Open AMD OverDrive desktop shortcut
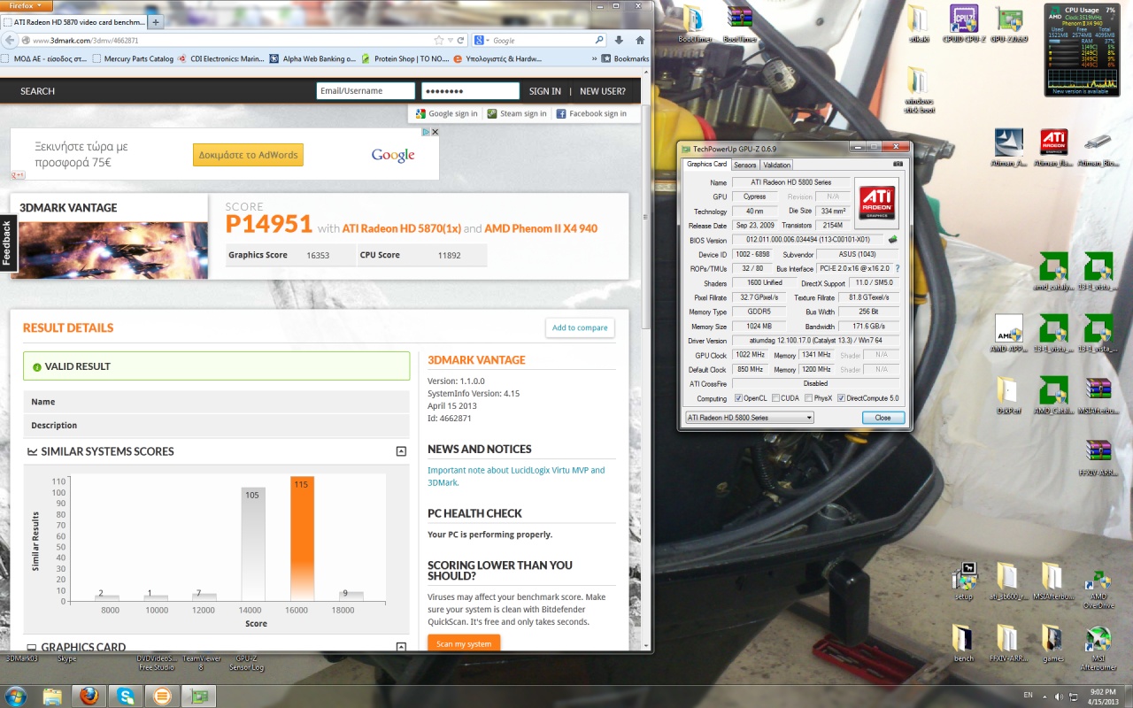Image resolution: width=1133 pixels, height=708 pixels. point(1098,588)
